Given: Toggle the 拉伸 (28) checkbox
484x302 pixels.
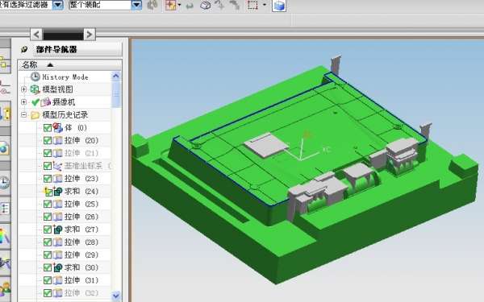Looking at the screenshot, I should point(48,242).
